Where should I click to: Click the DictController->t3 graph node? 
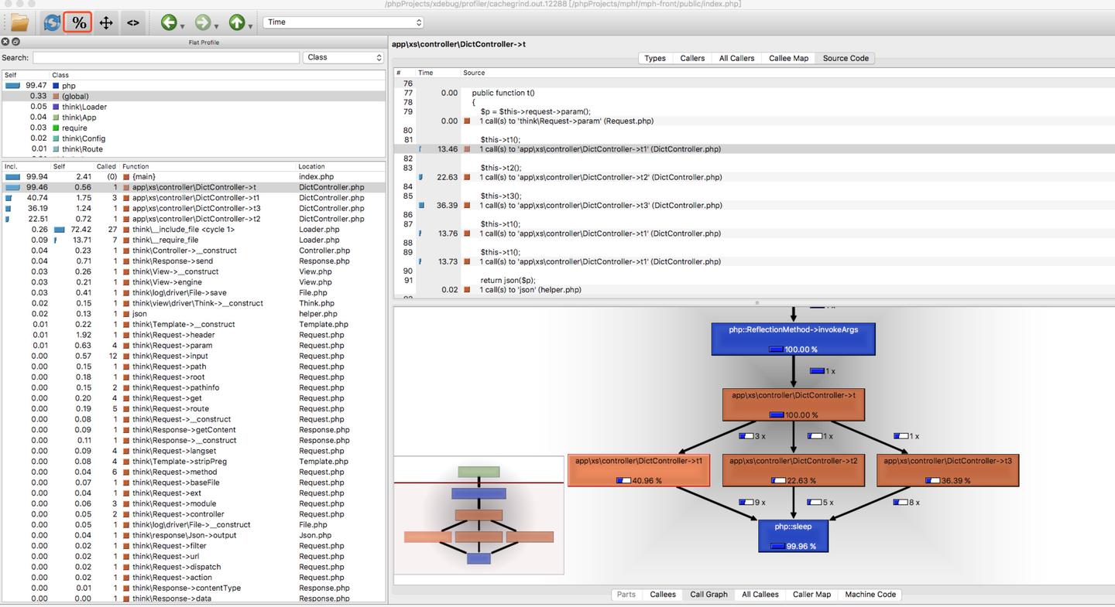(947, 470)
